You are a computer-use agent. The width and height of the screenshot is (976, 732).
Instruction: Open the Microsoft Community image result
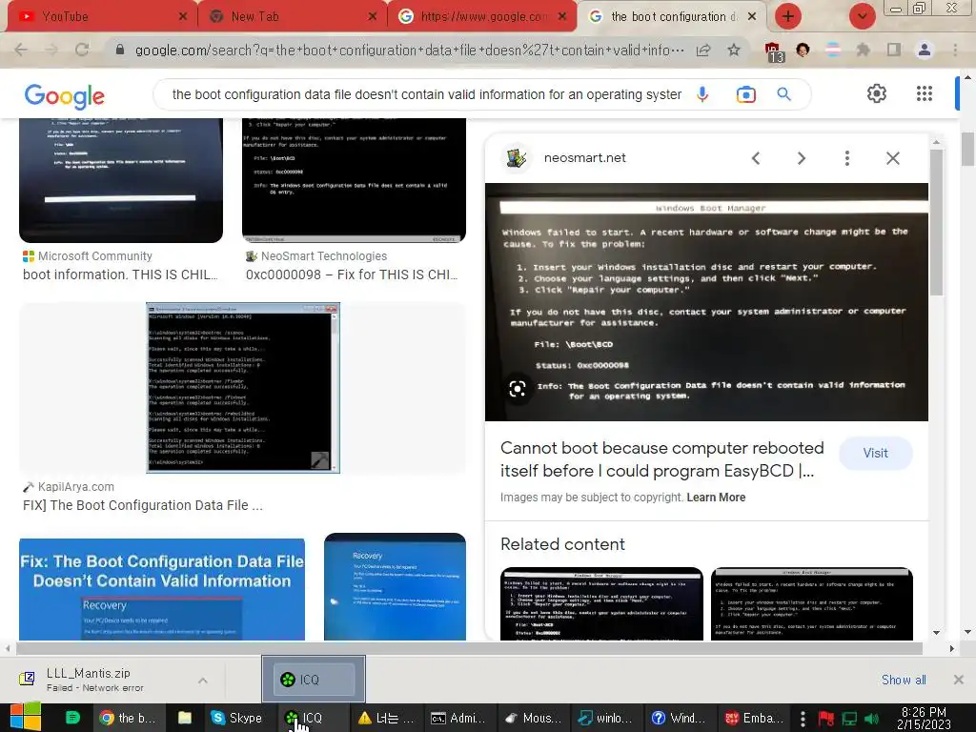click(121, 180)
